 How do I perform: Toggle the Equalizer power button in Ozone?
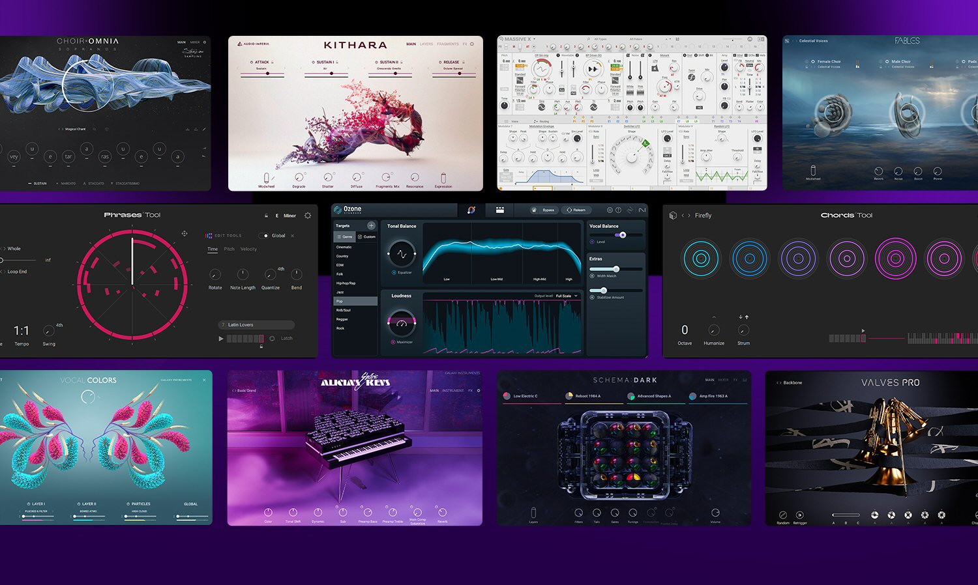click(x=394, y=272)
